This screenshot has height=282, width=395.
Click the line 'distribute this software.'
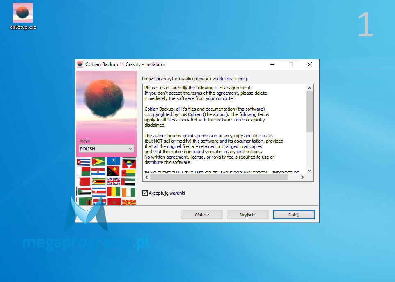click(x=168, y=162)
